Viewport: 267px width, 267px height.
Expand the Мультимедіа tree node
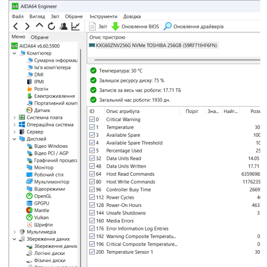click(x=15, y=232)
